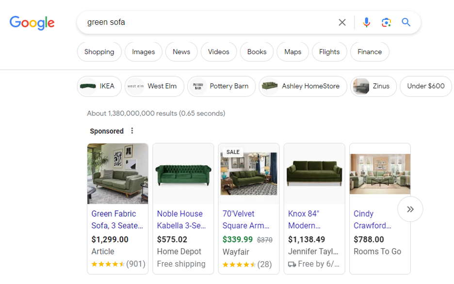Open the 70' Velvet sofa SALE image
The image size is (454, 284).
click(249, 174)
